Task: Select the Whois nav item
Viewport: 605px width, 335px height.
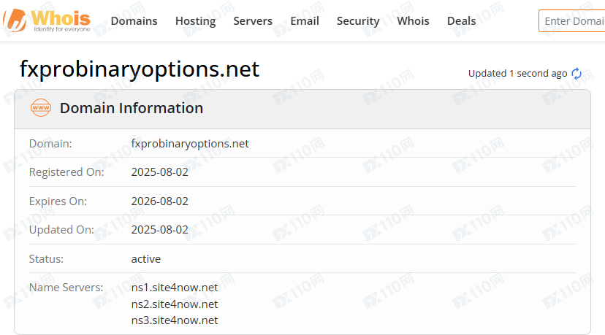Action: click(x=413, y=21)
